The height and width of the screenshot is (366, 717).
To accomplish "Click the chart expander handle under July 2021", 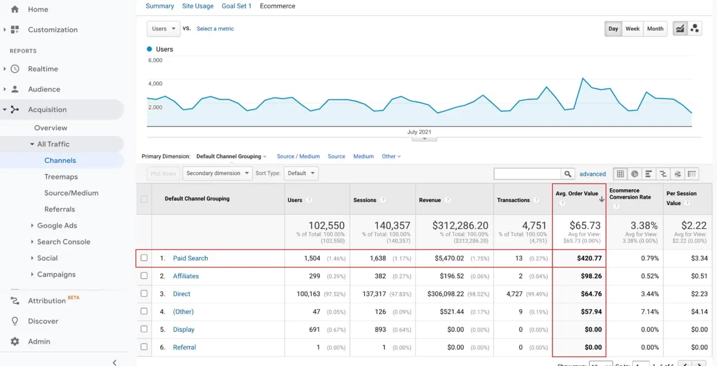I will 424,139.
